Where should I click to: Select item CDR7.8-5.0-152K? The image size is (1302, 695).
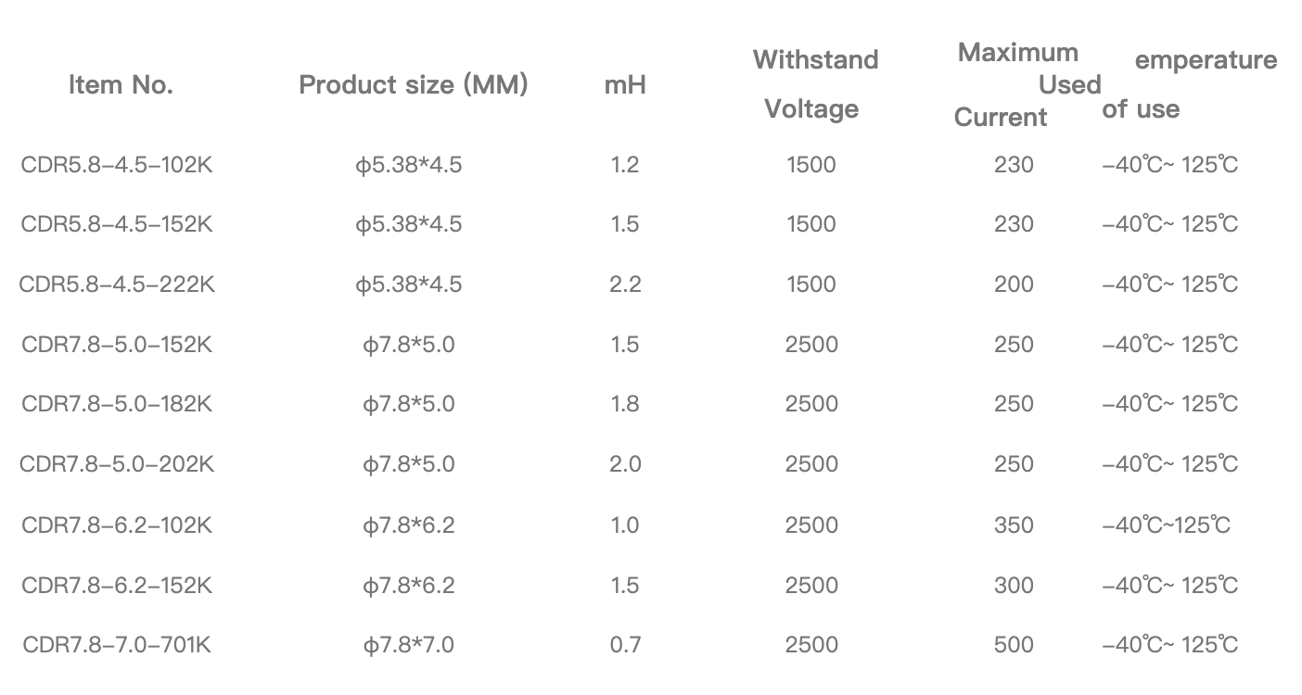[x=117, y=345]
